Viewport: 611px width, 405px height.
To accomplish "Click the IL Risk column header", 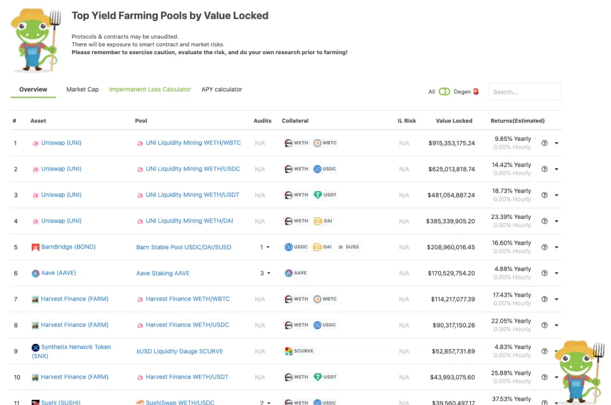I will coord(407,121).
